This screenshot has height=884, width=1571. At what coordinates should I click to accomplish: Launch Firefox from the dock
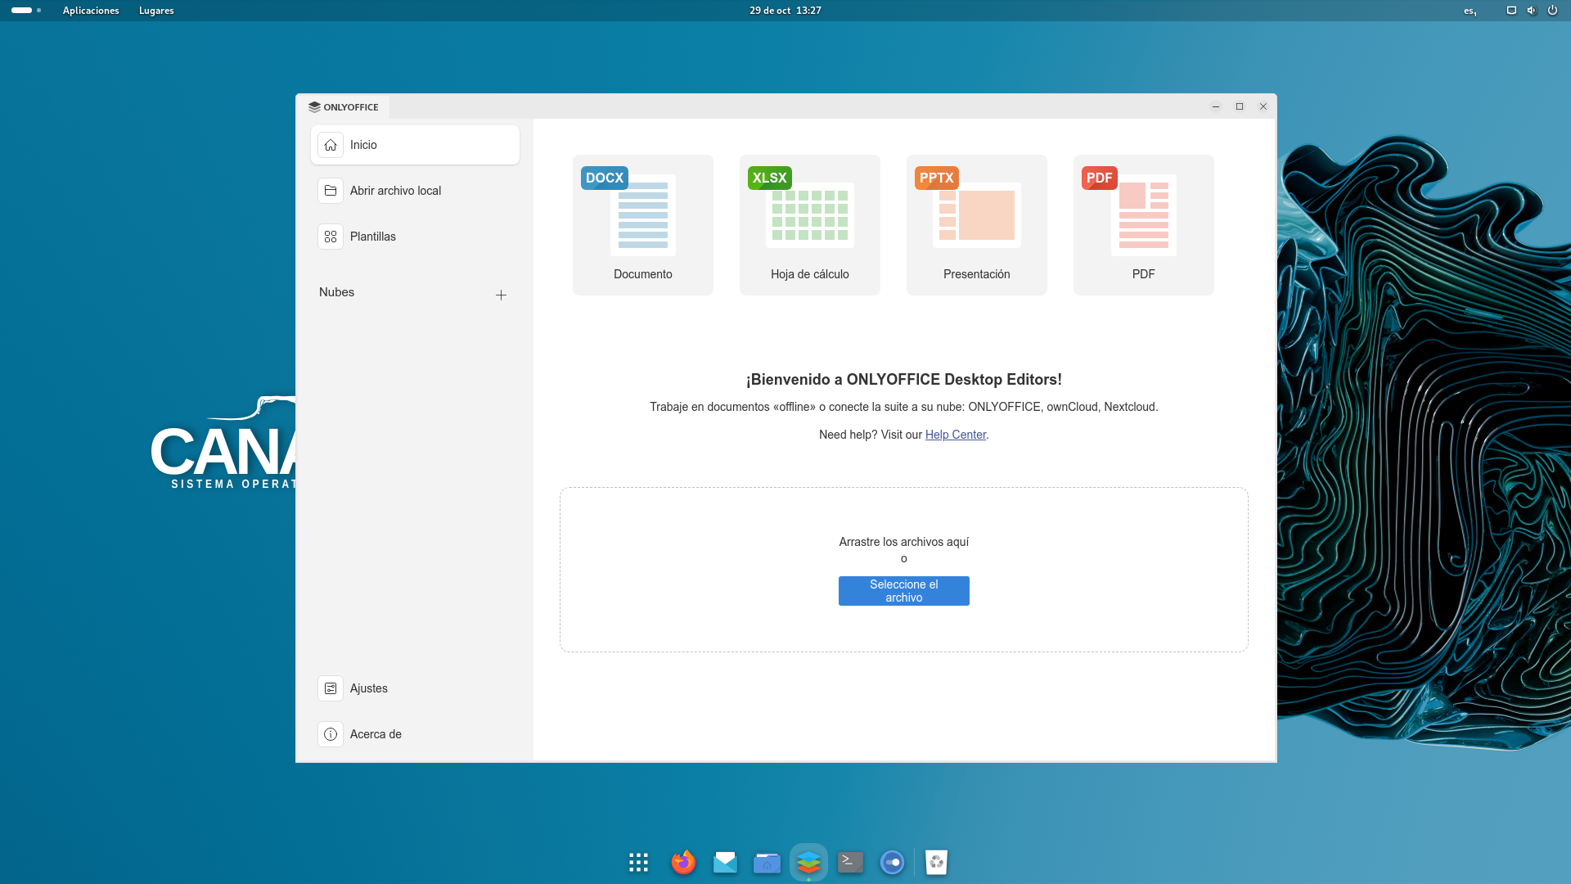683,862
